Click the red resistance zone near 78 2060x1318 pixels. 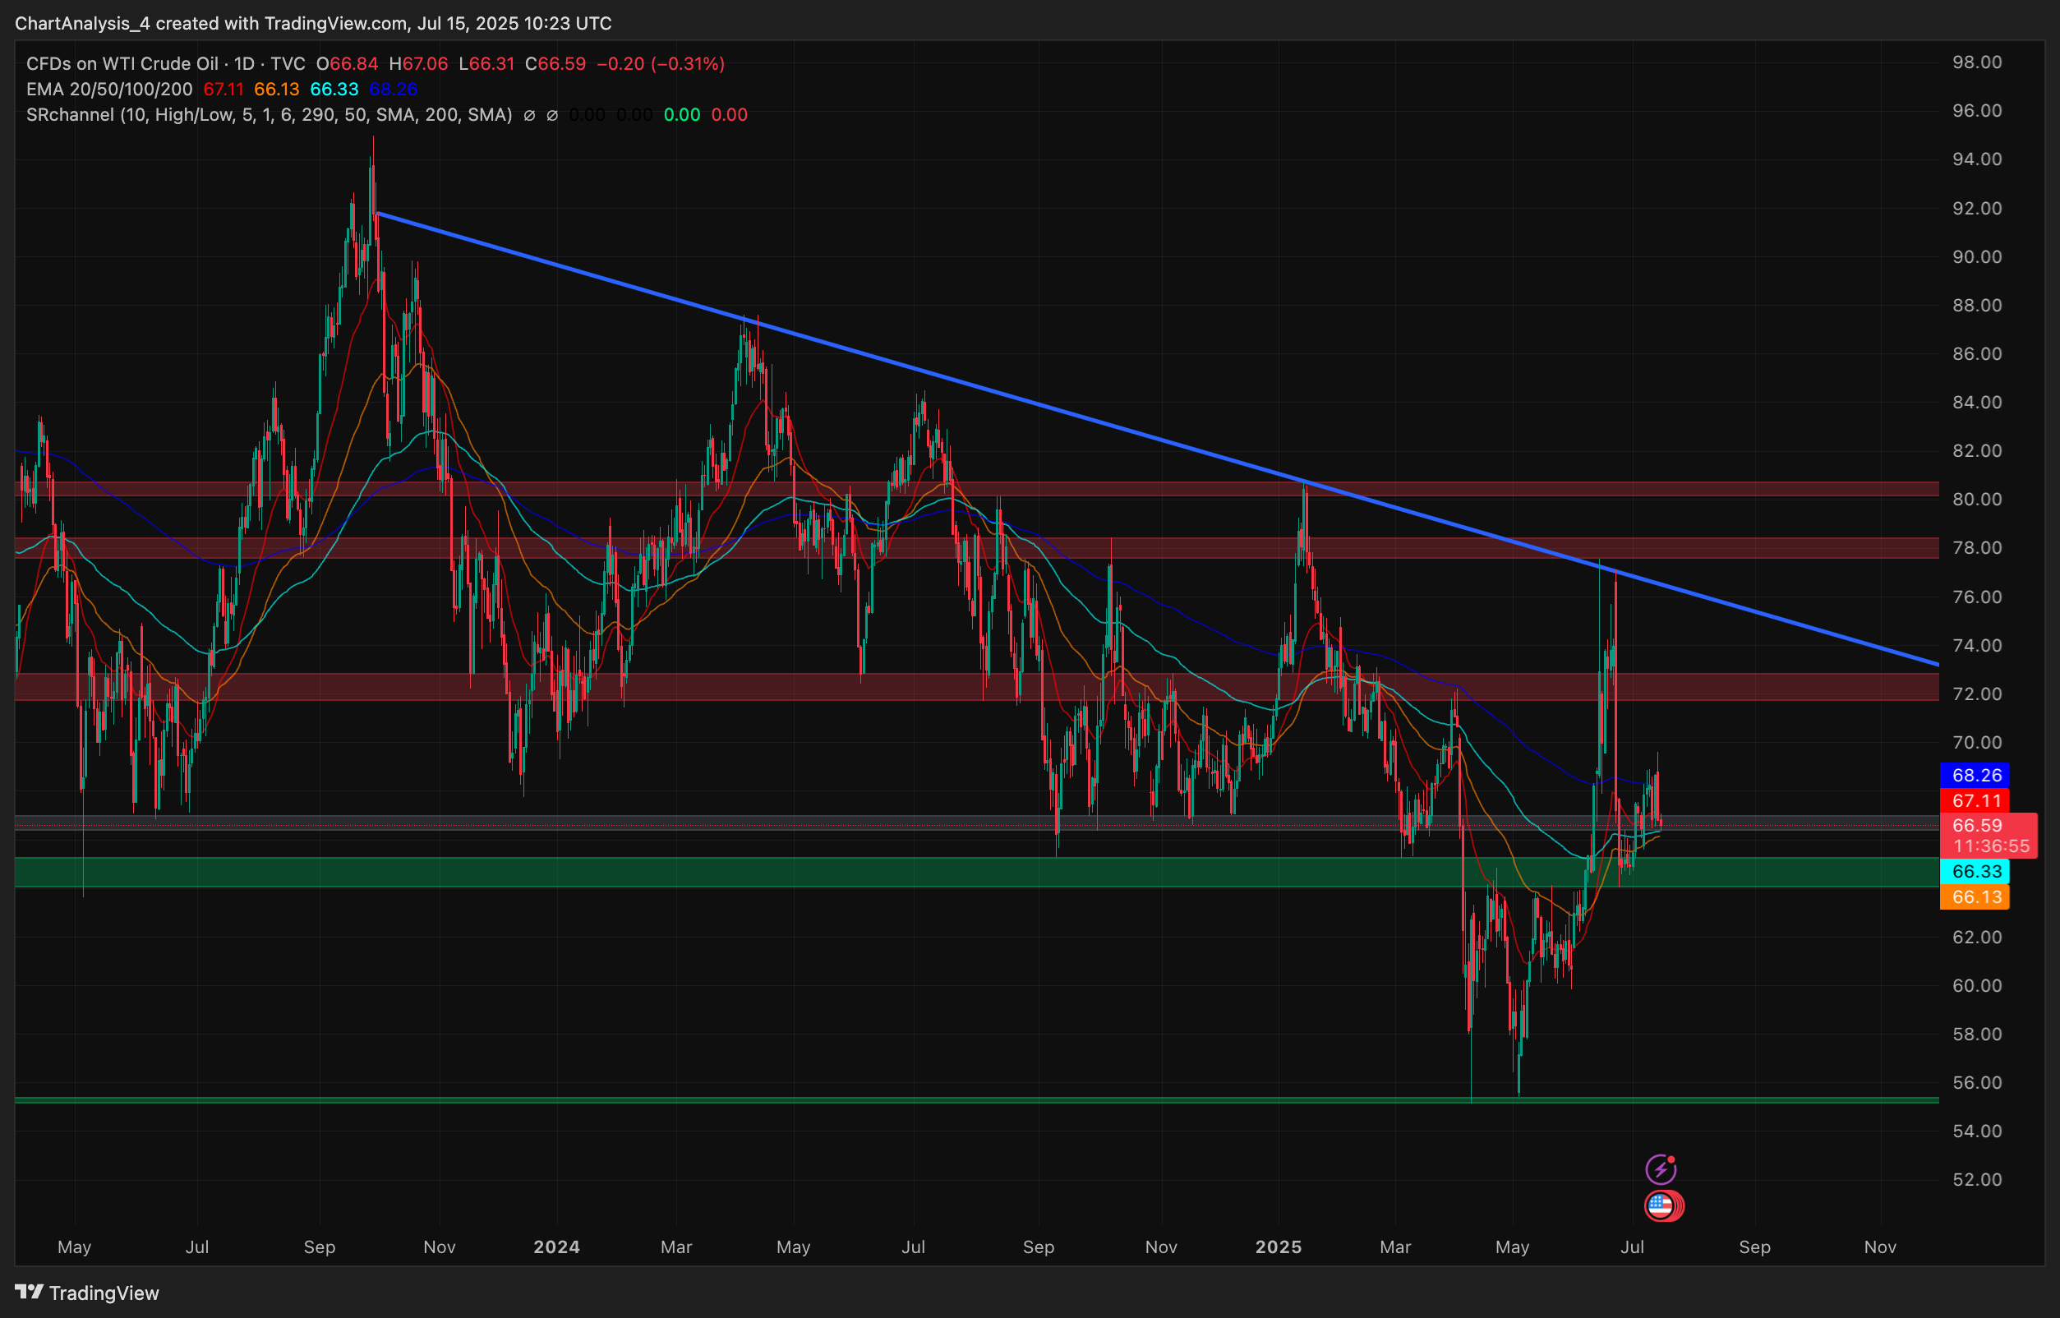click(x=976, y=548)
